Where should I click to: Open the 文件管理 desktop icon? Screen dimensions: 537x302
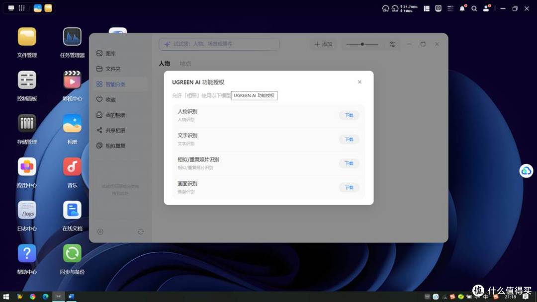(x=27, y=37)
